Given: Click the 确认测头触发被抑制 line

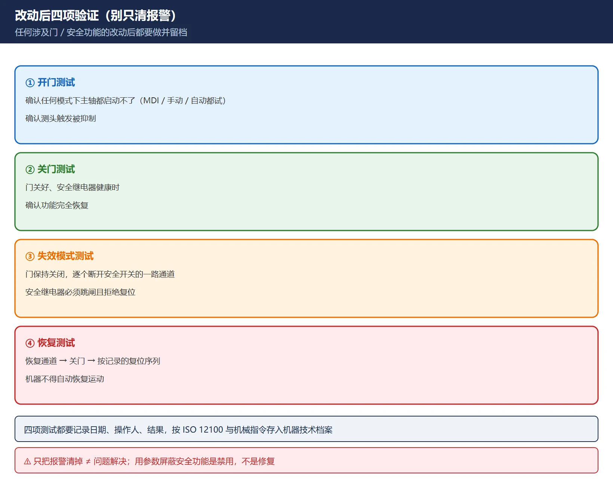Looking at the screenshot, I should [x=61, y=119].
